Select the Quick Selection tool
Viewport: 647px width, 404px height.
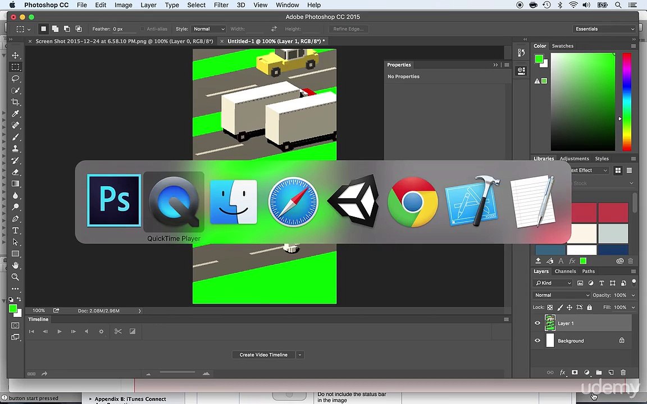point(15,90)
